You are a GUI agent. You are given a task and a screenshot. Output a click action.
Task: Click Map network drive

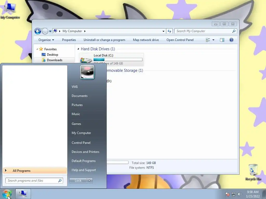pyautogui.click(x=146, y=40)
